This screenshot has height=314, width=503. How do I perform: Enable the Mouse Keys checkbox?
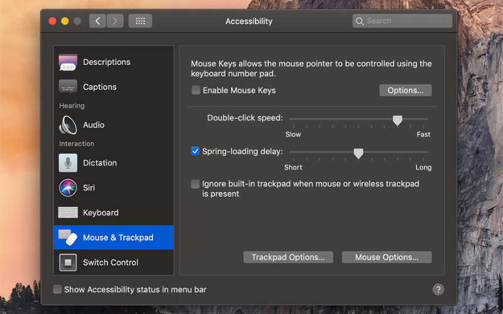coord(196,90)
